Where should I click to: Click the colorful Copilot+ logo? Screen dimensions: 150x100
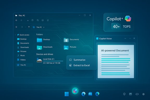[128, 18]
